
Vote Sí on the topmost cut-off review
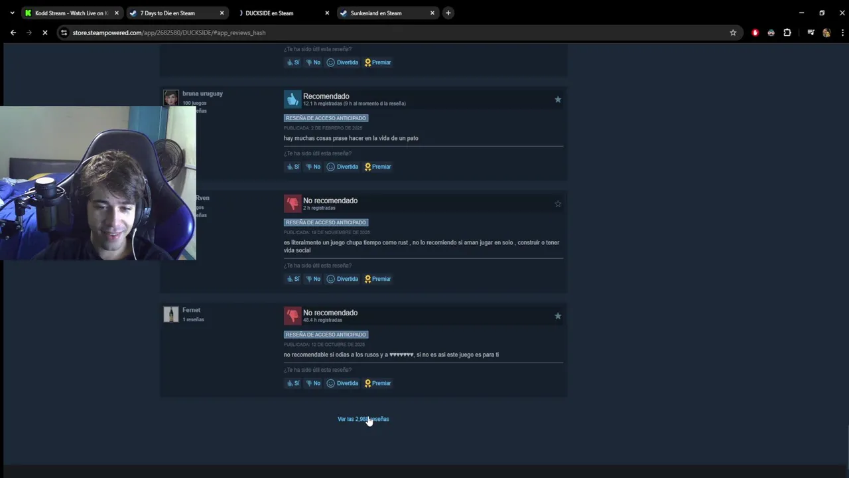click(293, 62)
